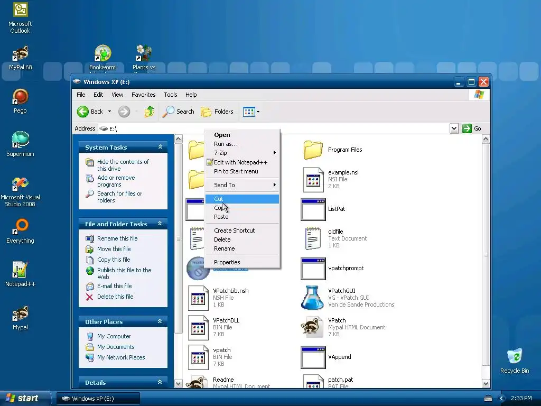Expand the Address bar dropdown
541x406 pixels.
[454, 128]
